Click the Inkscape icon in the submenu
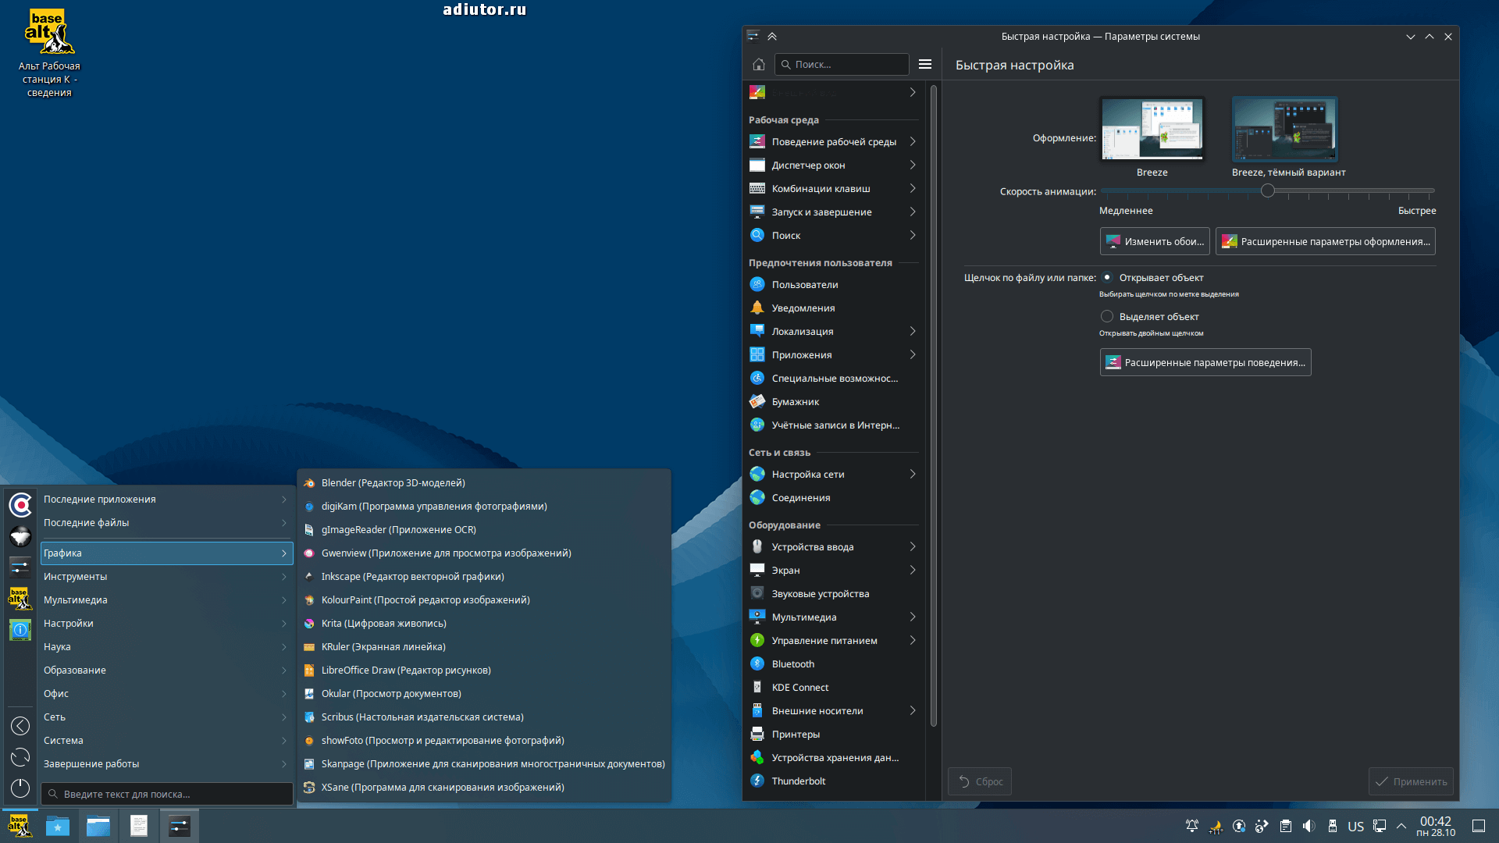Viewport: 1499px width, 843px height. [x=309, y=577]
